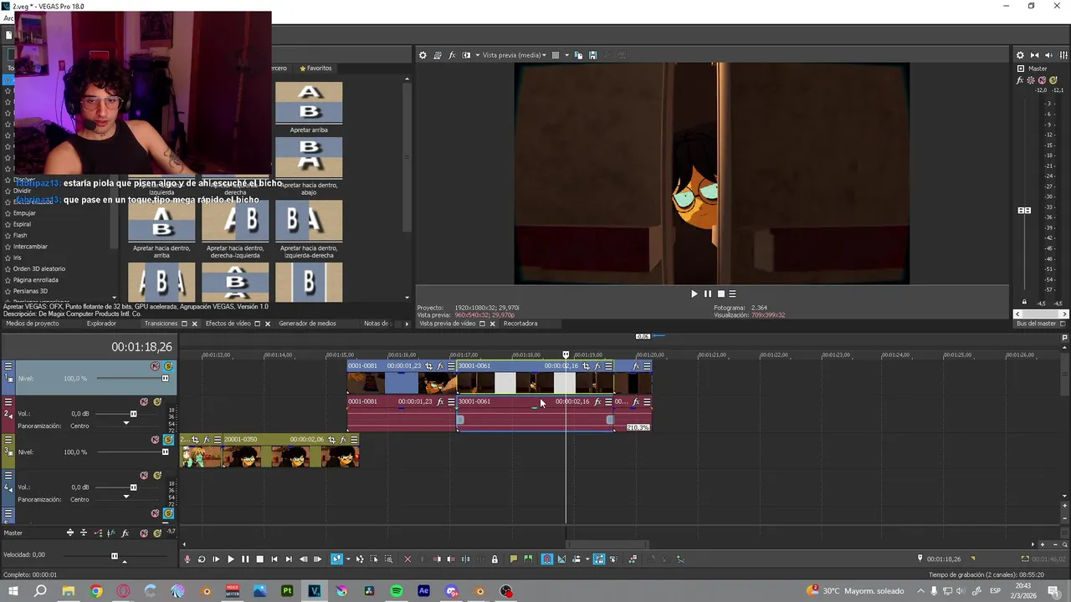This screenshot has width=1071, height=602.
Task: Open preview transport more-options menu
Action: 732,293
